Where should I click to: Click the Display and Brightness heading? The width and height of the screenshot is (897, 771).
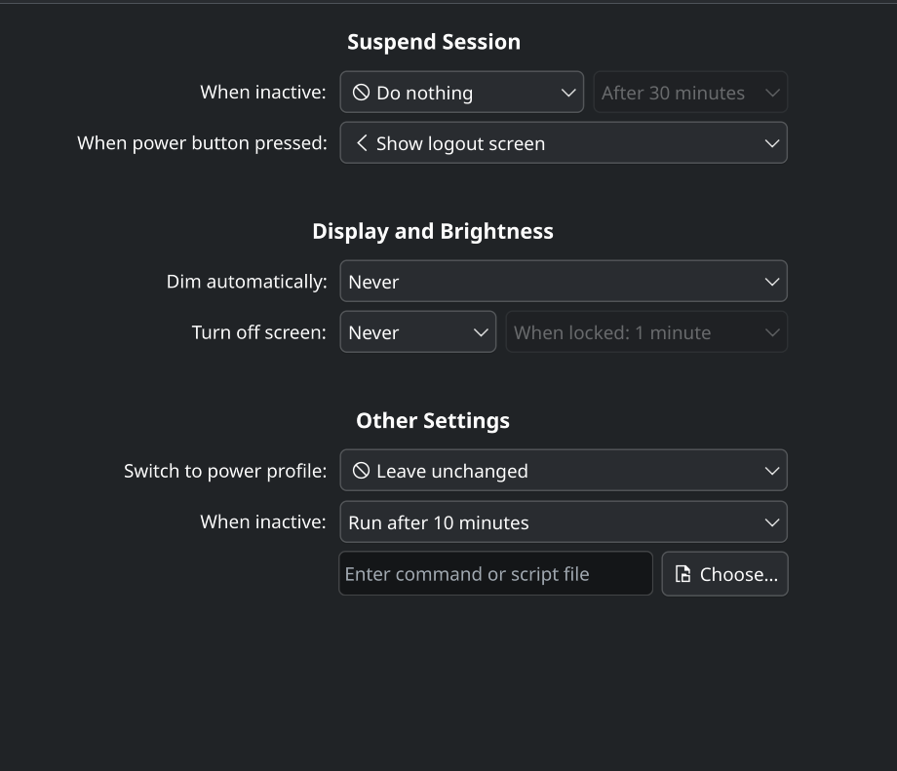coord(433,231)
